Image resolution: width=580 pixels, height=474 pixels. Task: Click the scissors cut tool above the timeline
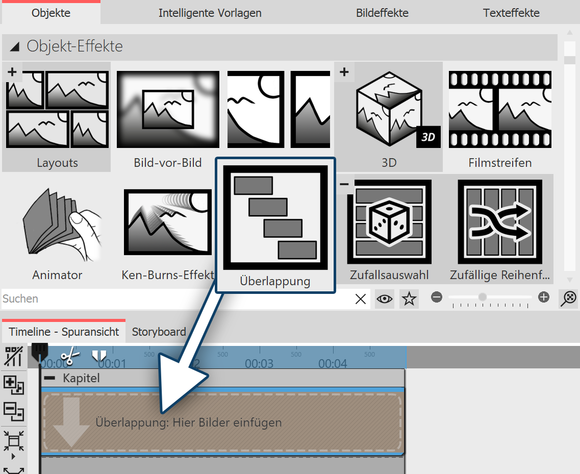[x=70, y=356]
